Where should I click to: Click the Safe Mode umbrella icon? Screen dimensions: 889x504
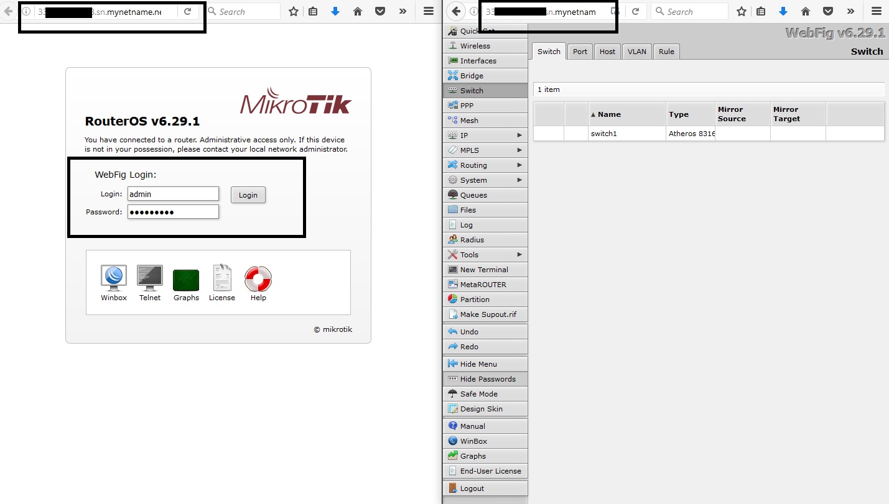point(453,394)
